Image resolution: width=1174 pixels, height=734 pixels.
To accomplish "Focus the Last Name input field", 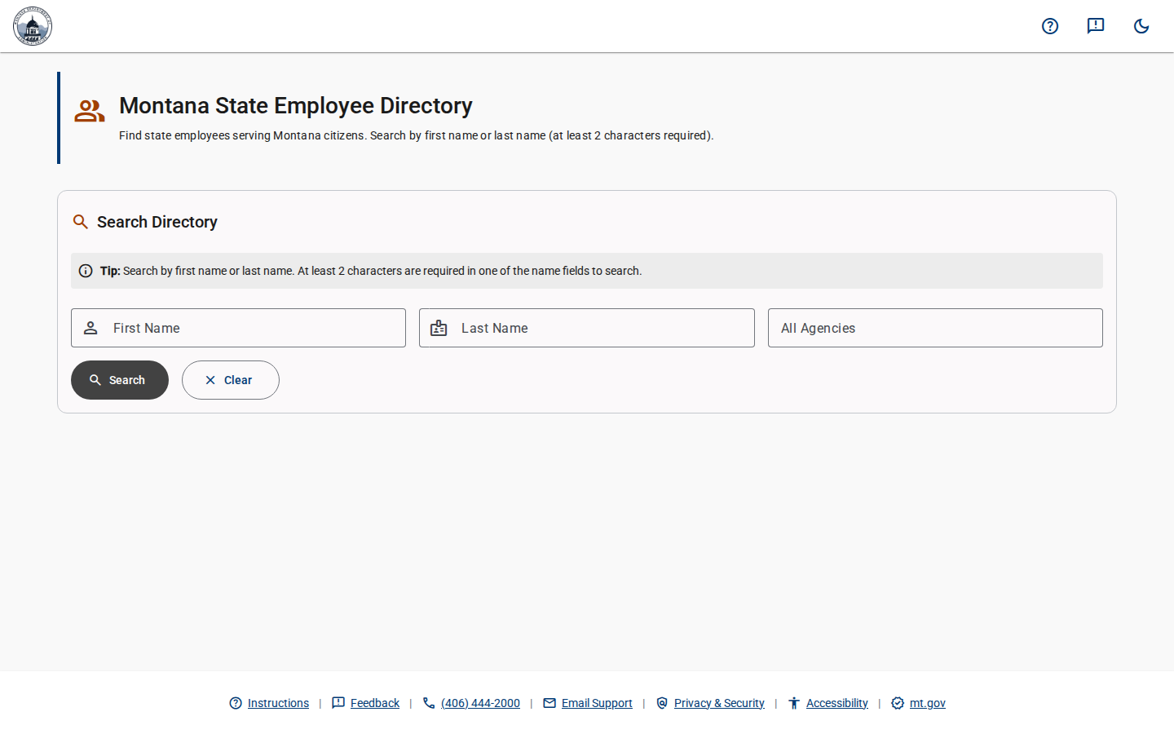I will coord(587,328).
